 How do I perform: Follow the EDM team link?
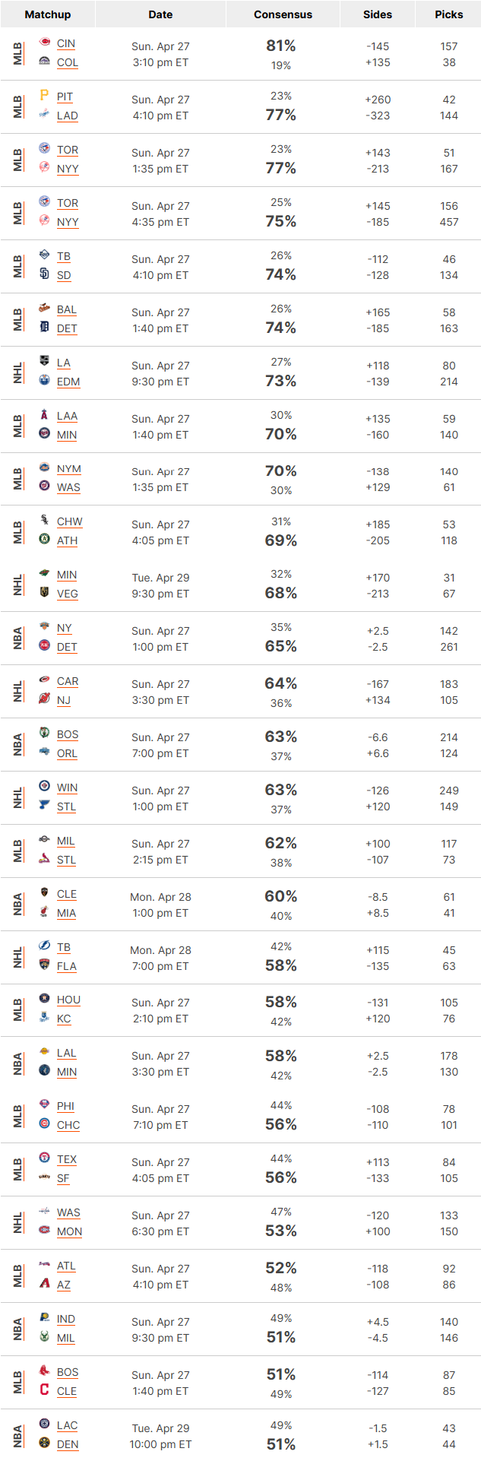click(x=68, y=382)
